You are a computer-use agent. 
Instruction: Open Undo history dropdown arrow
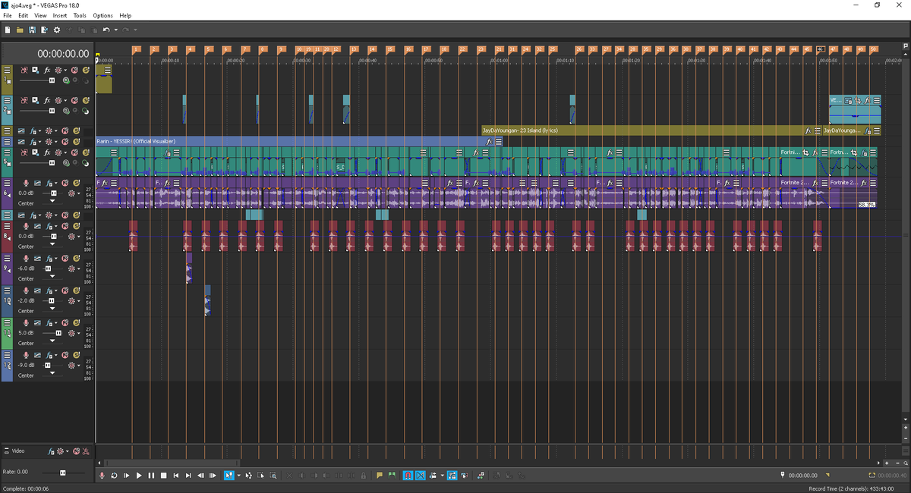click(115, 30)
